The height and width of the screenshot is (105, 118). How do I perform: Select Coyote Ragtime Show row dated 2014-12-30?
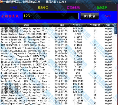57,73
